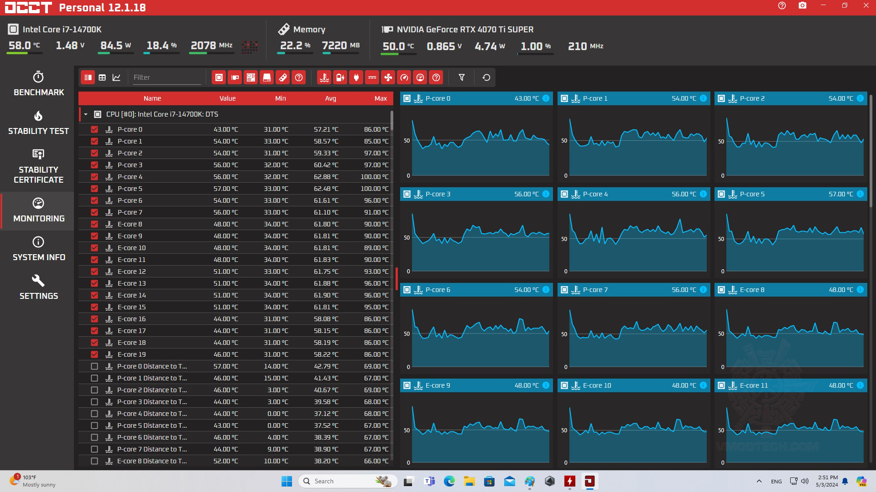
Task: Collapse the CPU [#0] Intel Core group
Action: [x=86, y=114]
